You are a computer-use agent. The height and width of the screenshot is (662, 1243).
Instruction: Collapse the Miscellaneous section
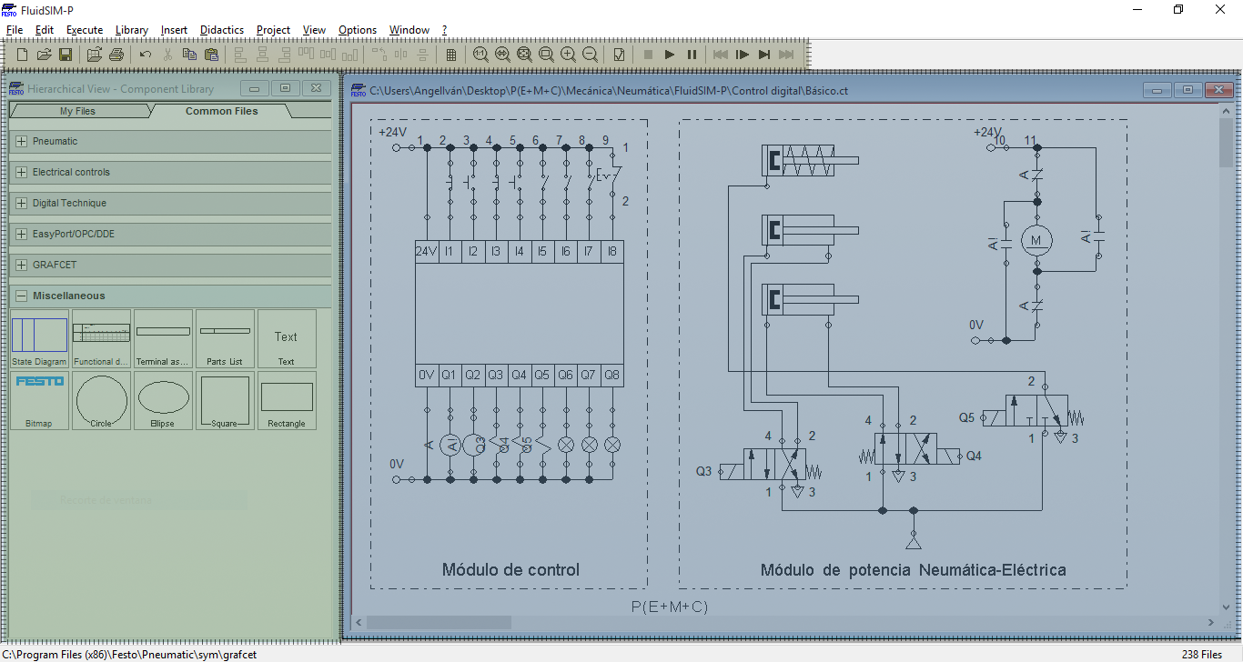point(20,296)
